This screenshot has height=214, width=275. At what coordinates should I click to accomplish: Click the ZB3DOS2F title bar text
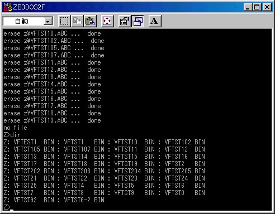click(x=29, y=7)
